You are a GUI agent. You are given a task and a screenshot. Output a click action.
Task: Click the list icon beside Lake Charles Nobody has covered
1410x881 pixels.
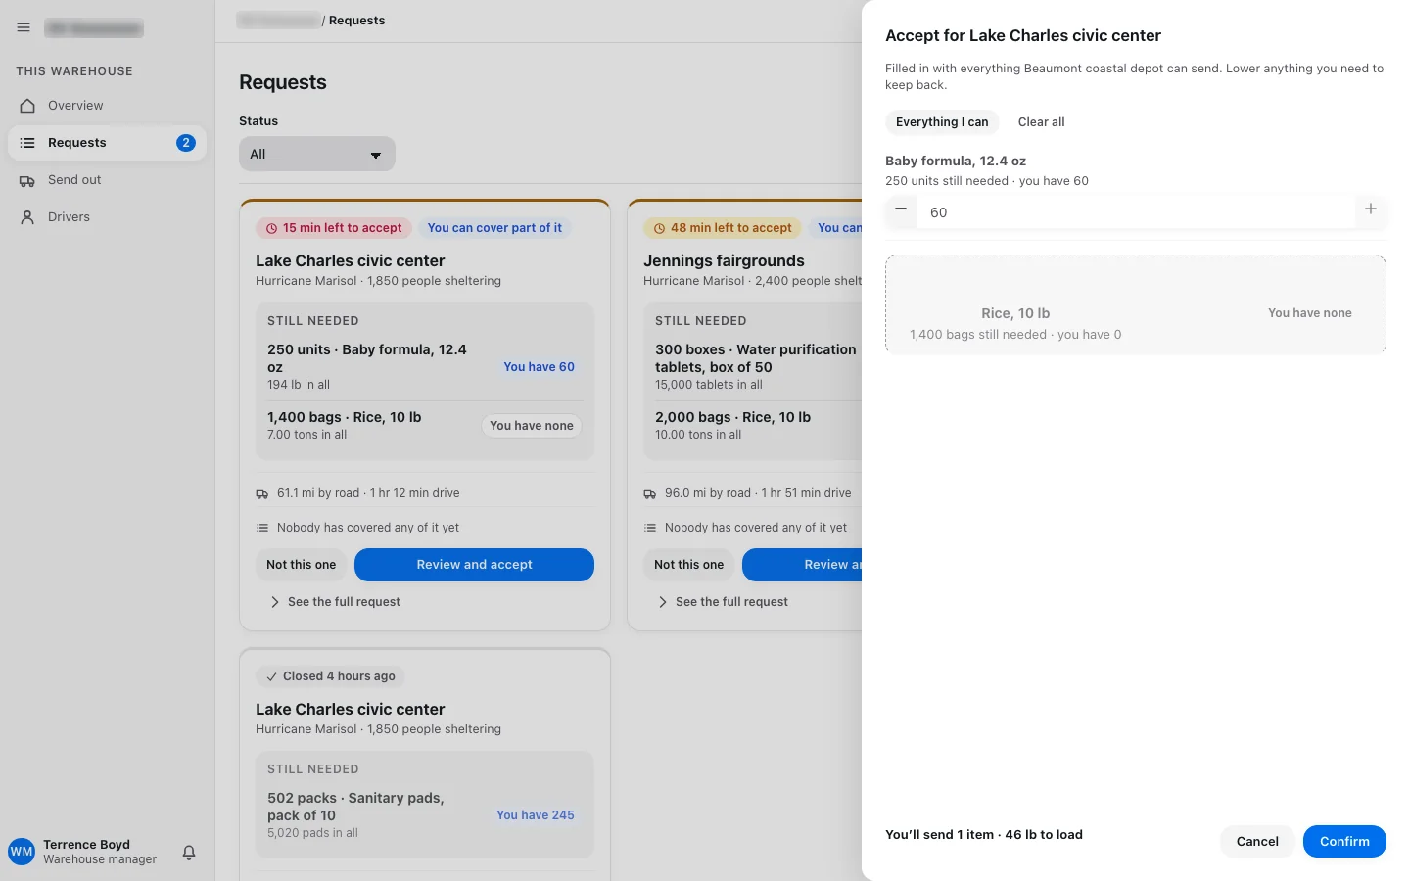[262, 528]
